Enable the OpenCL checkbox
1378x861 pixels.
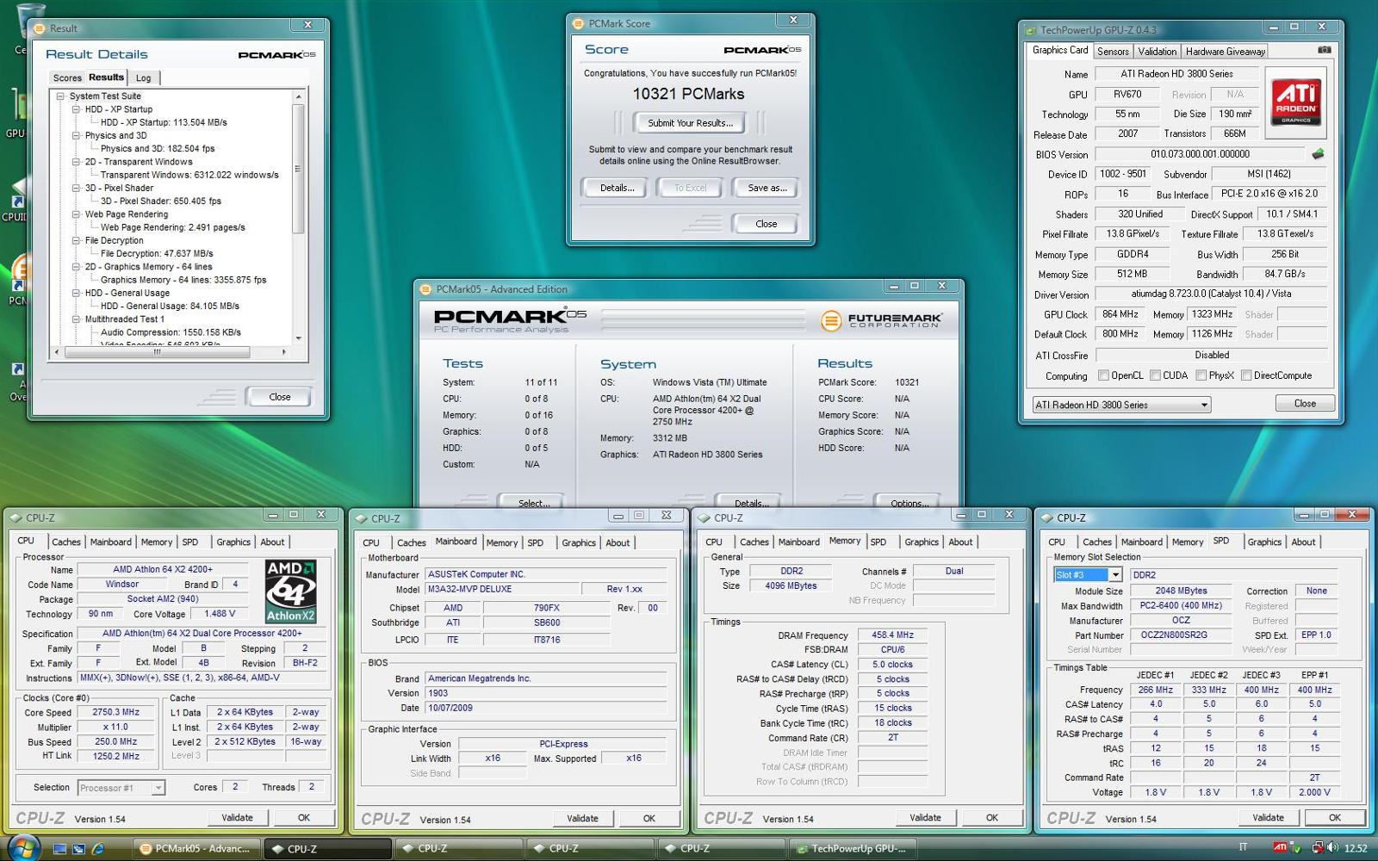pyautogui.click(x=1103, y=375)
